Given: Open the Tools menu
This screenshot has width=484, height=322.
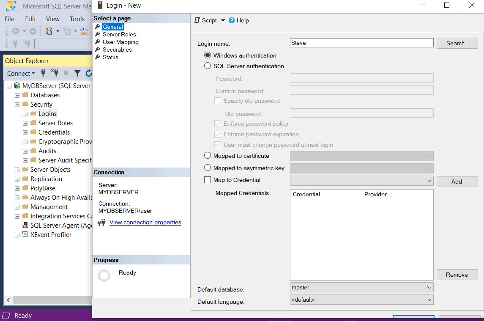Looking at the screenshot, I should click(x=77, y=19).
